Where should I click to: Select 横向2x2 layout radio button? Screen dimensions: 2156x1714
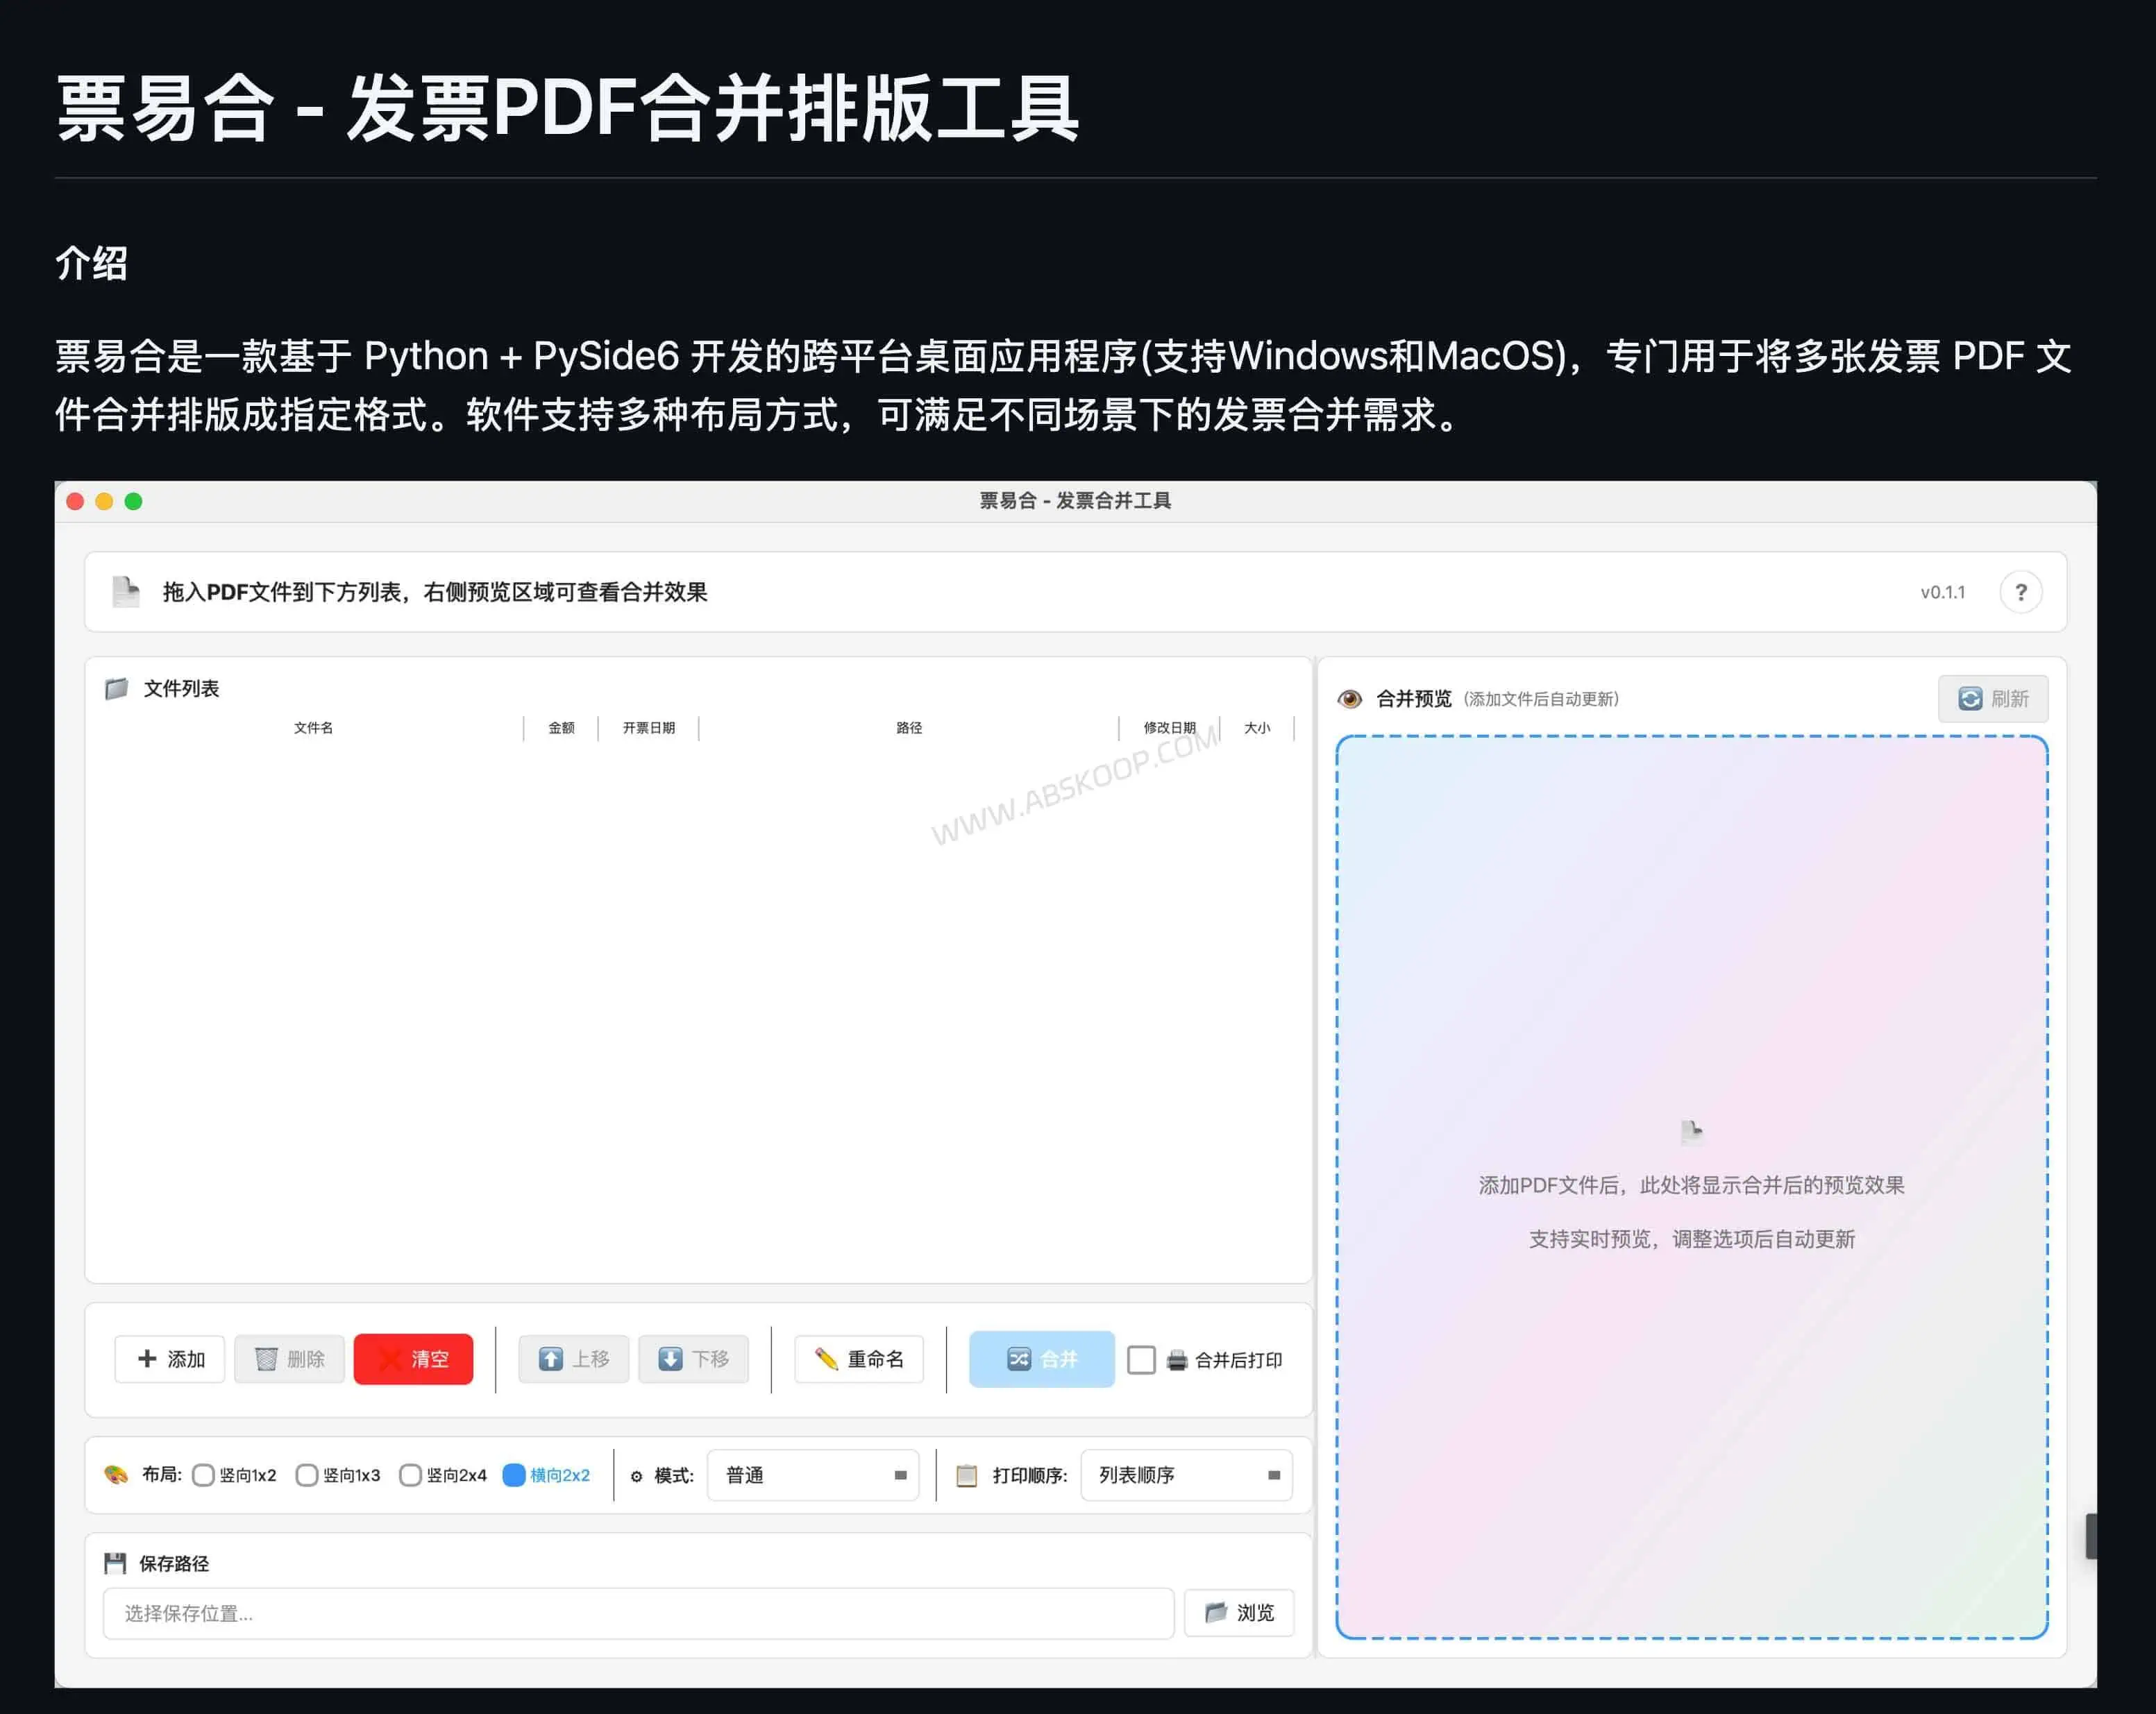pyautogui.click(x=514, y=1475)
